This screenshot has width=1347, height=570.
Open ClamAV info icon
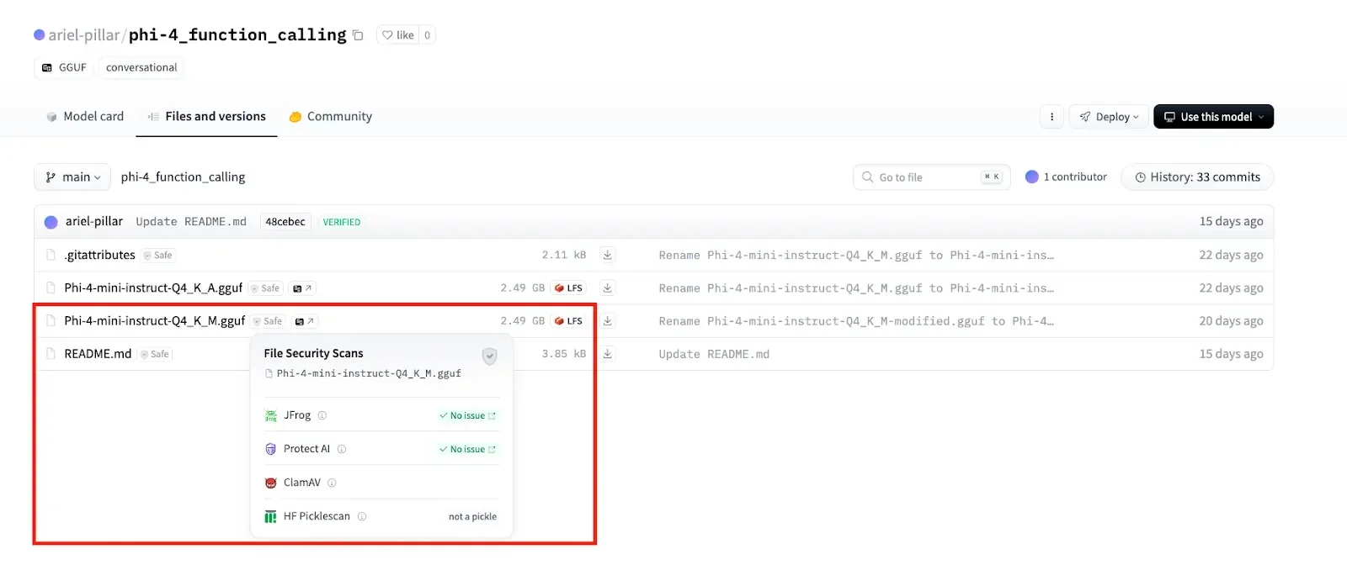332,483
